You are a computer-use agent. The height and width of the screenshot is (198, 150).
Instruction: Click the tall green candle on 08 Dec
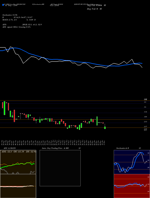tap(97, 121)
